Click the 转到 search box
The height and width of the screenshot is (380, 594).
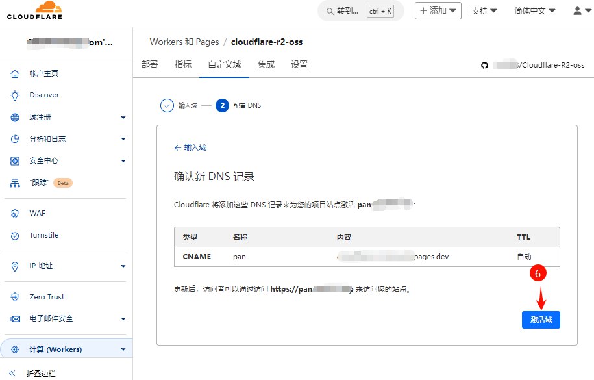coord(360,11)
